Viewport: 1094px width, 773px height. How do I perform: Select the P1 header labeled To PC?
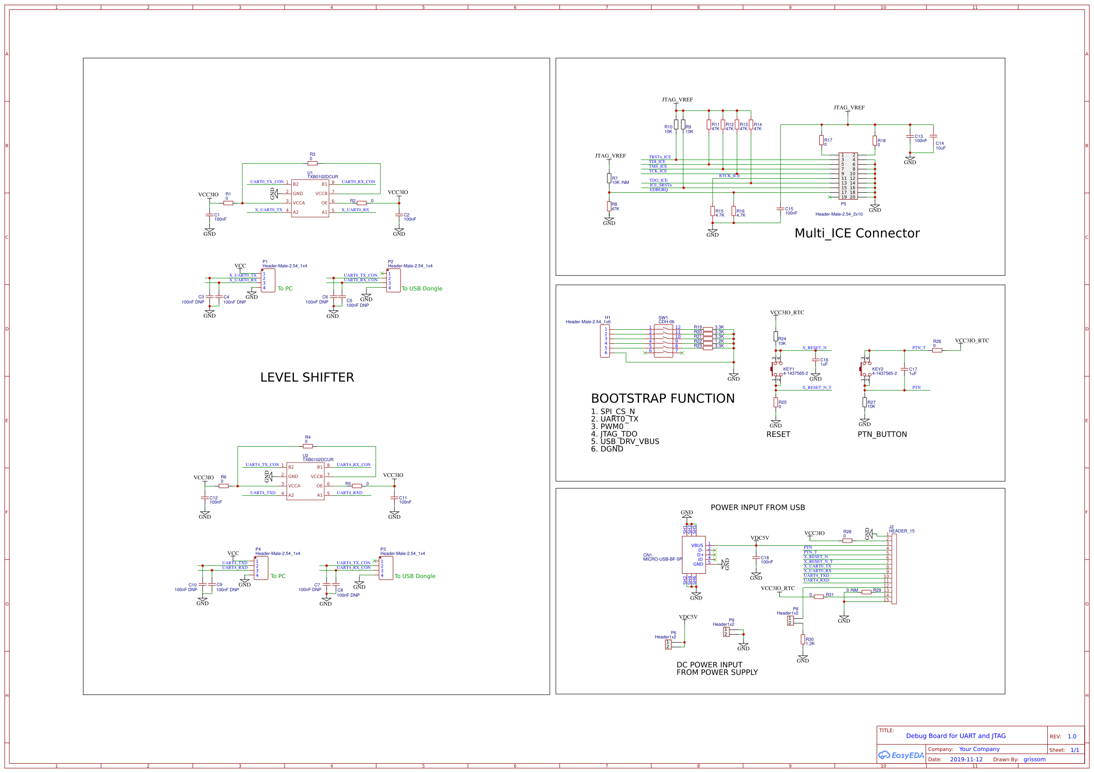point(268,281)
